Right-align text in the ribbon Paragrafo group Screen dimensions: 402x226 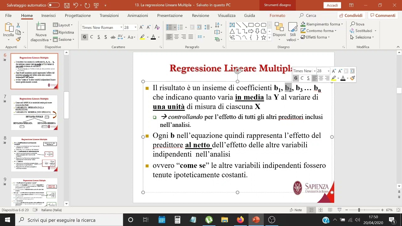pyautogui.click(x=183, y=37)
